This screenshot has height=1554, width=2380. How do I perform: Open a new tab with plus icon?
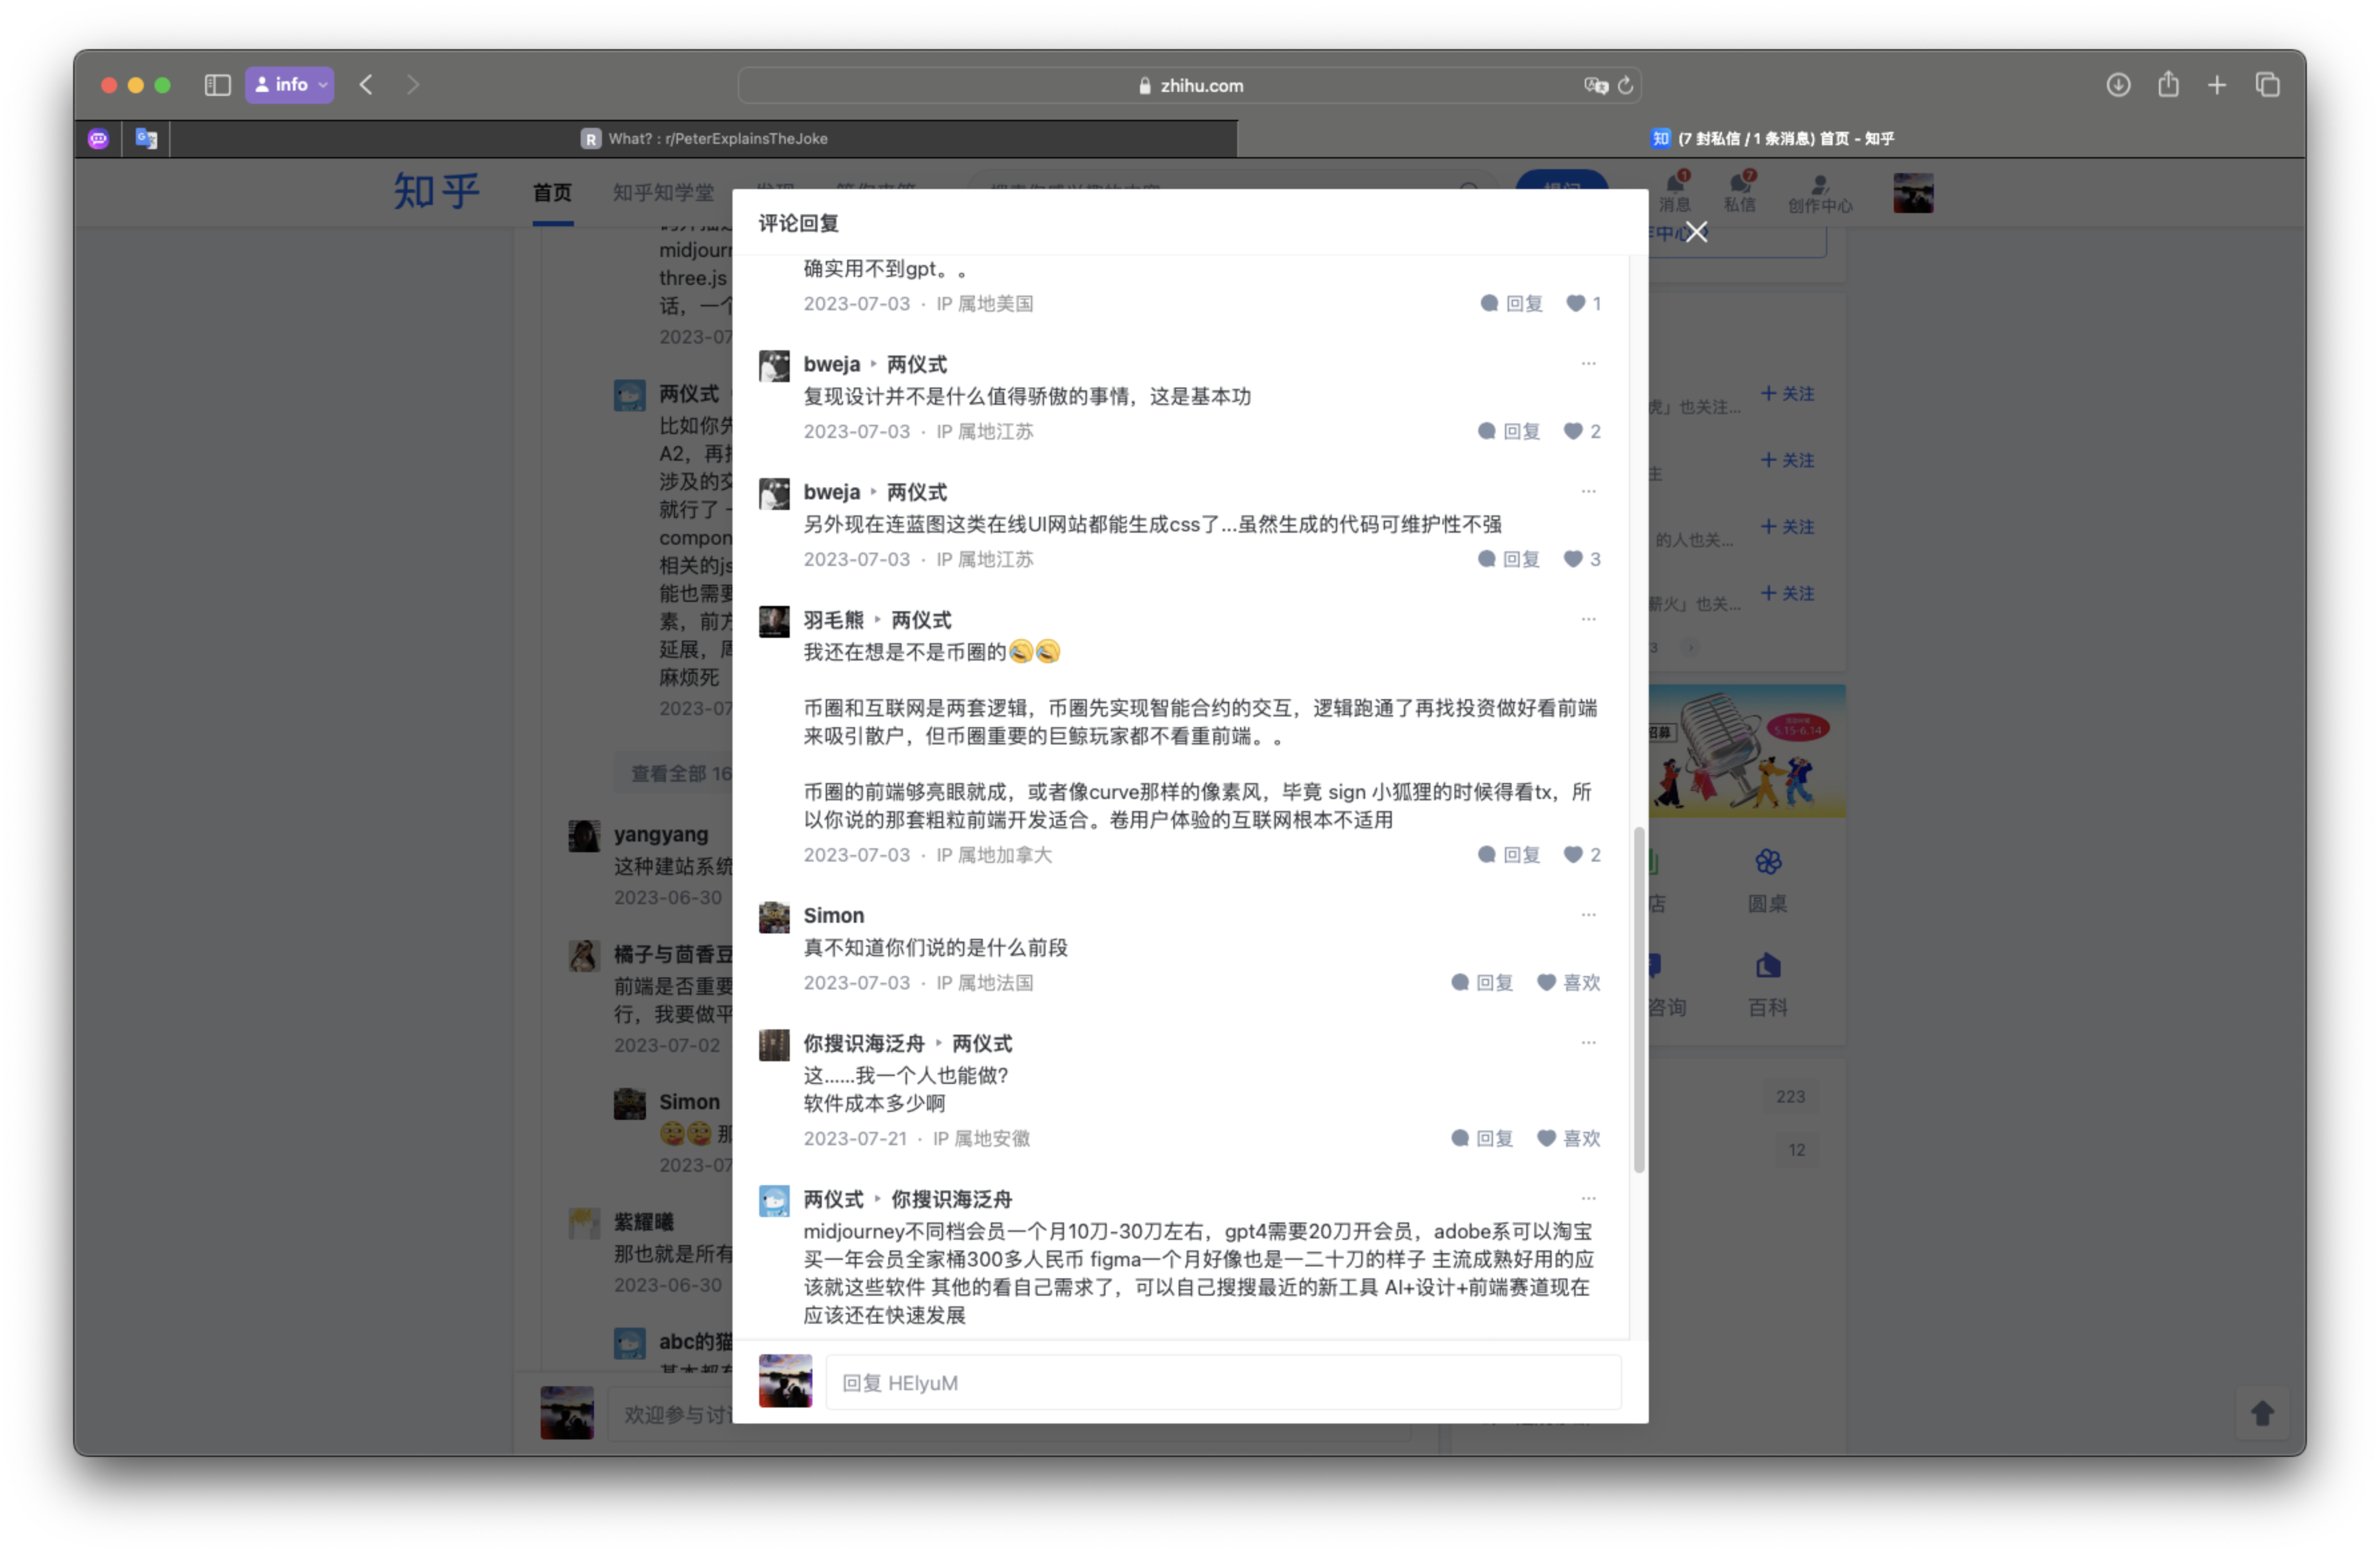coord(2216,85)
